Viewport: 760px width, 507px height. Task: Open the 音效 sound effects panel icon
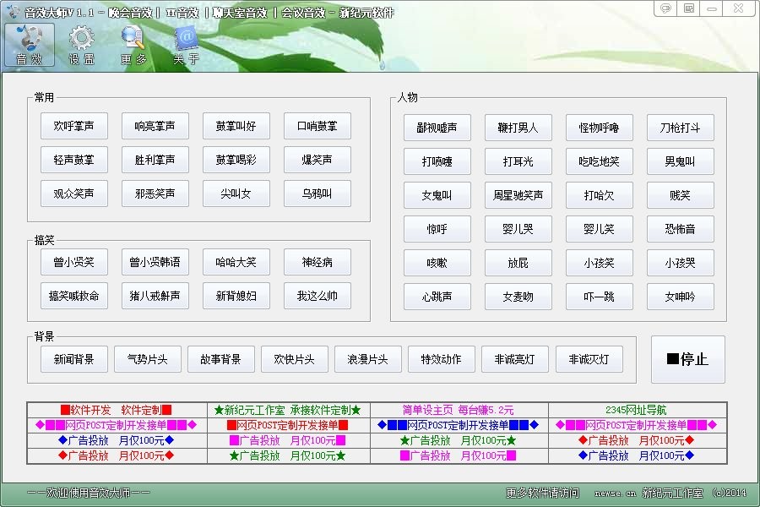28,44
